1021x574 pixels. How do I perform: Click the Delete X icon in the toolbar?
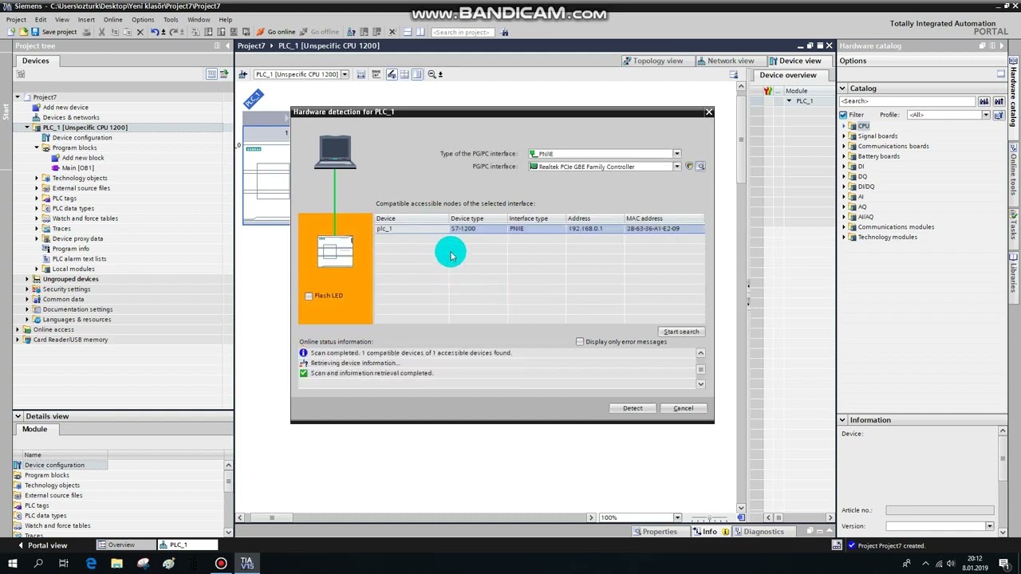pos(140,32)
